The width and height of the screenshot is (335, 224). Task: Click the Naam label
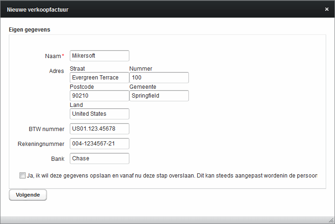click(53, 56)
